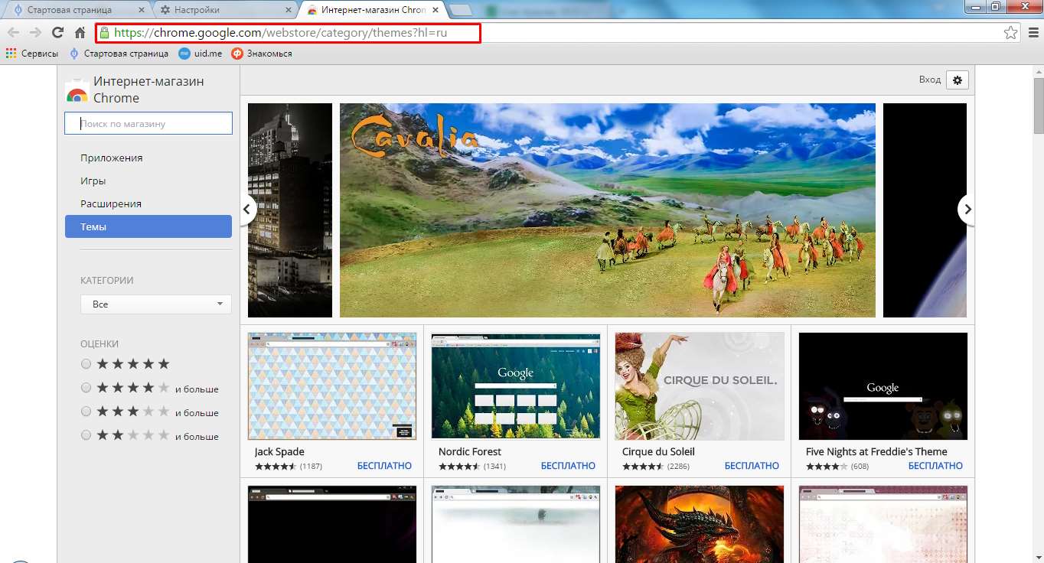Screen dimensions: 1044x563
Task: Show next carousel slide arrow
Action: pos(967,209)
